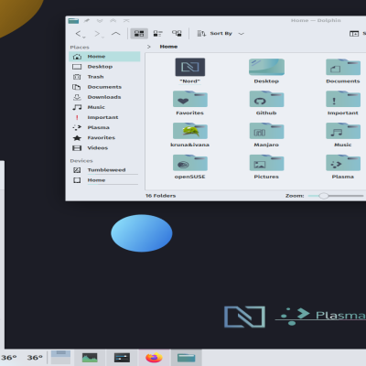This screenshot has width=366, height=366.
Task: Select Home device under Devices
Action: [x=104, y=180]
